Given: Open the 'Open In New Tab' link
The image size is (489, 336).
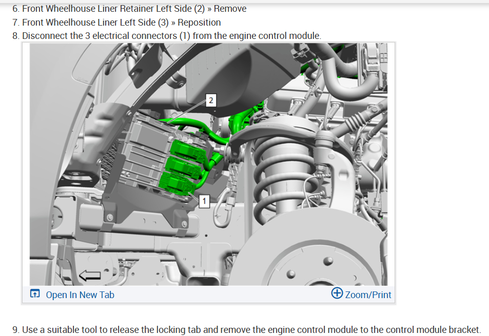Looking at the screenshot, I should [x=80, y=295].
